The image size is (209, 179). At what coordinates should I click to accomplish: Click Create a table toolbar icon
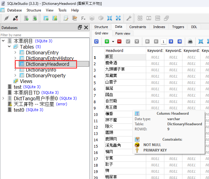pyautogui.click(x=46, y=18)
